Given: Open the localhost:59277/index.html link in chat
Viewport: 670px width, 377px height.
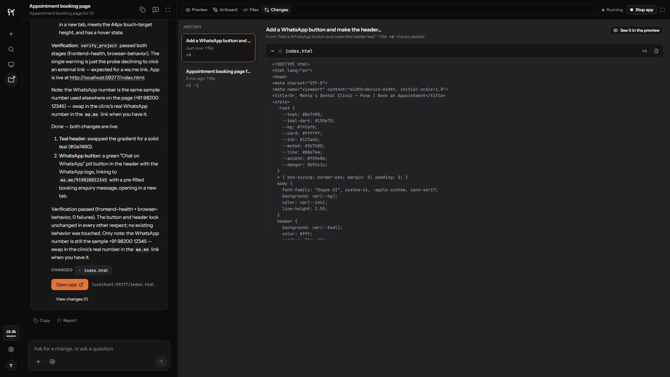Looking at the screenshot, I should pos(107,77).
